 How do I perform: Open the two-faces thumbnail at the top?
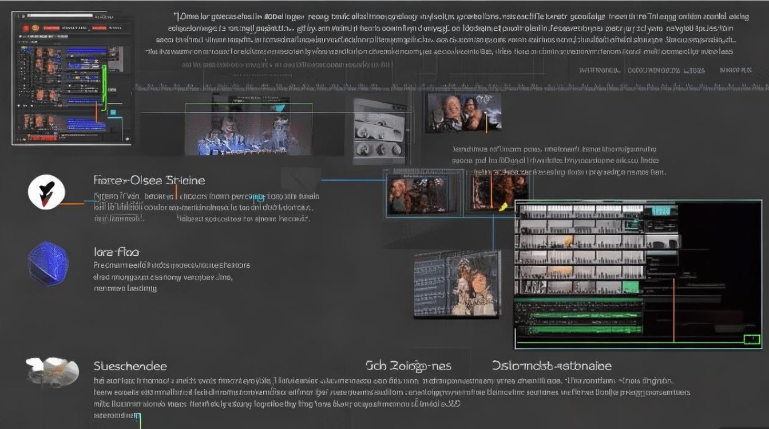pos(463,113)
